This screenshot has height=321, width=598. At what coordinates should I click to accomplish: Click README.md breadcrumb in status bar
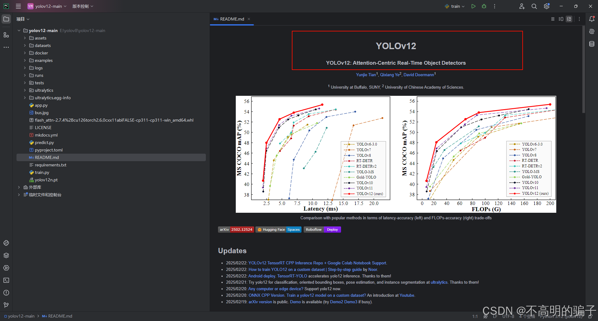point(57,316)
